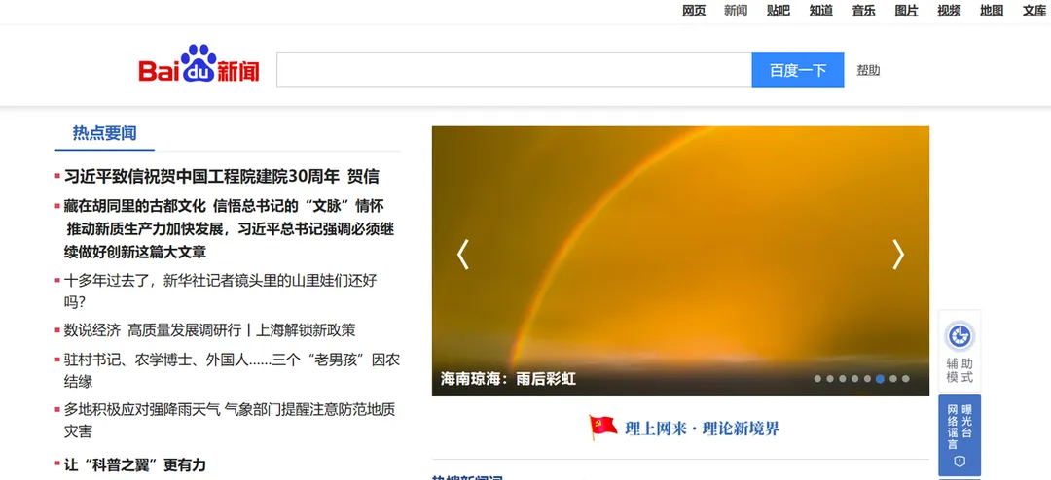Show previous carousel slide with left arrow
The image size is (1051, 480).
click(x=462, y=255)
